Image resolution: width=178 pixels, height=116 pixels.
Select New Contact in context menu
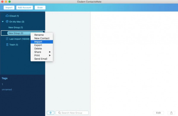[x=42, y=38]
